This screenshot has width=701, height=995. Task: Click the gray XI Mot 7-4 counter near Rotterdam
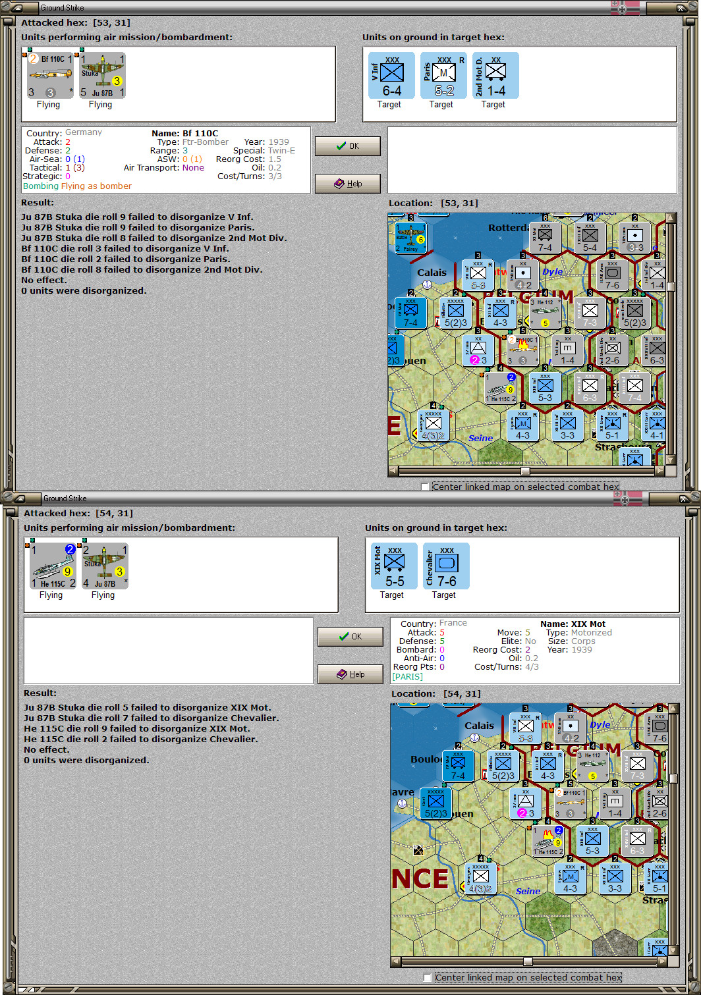(x=545, y=238)
